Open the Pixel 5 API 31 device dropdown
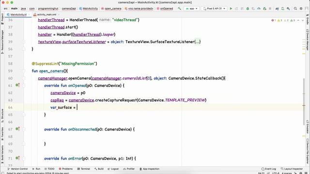Image resolution: width=310 pixels, height=174 pixels. (x=214, y=9)
